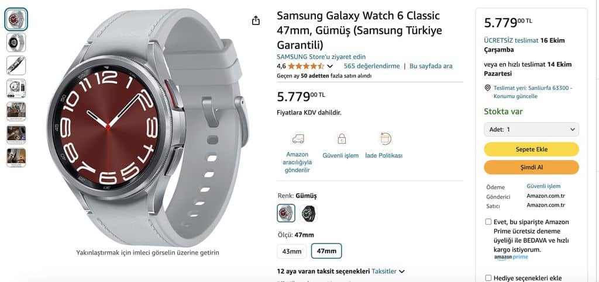
Task: Click the Şimdi Al buy now button
Action: tap(531, 168)
